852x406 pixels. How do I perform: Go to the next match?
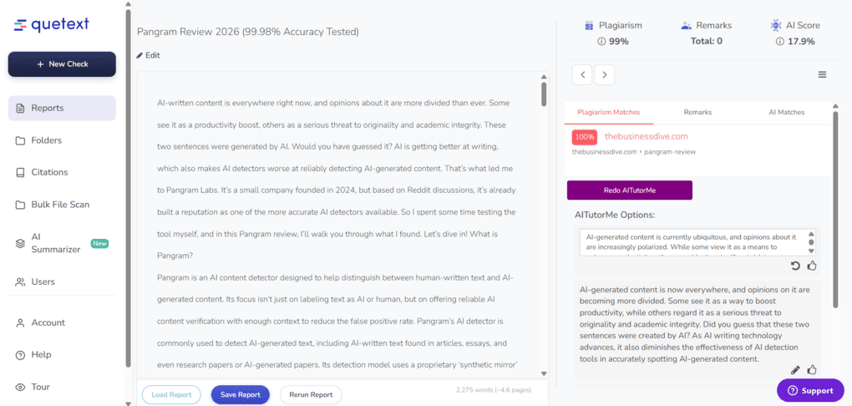[x=604, y=75]
